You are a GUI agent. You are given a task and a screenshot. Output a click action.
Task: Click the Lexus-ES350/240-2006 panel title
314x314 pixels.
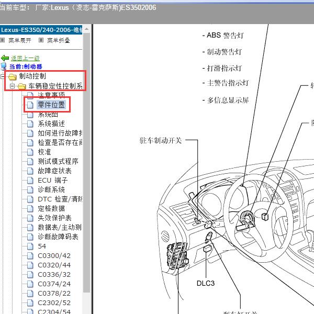point(41,30)
